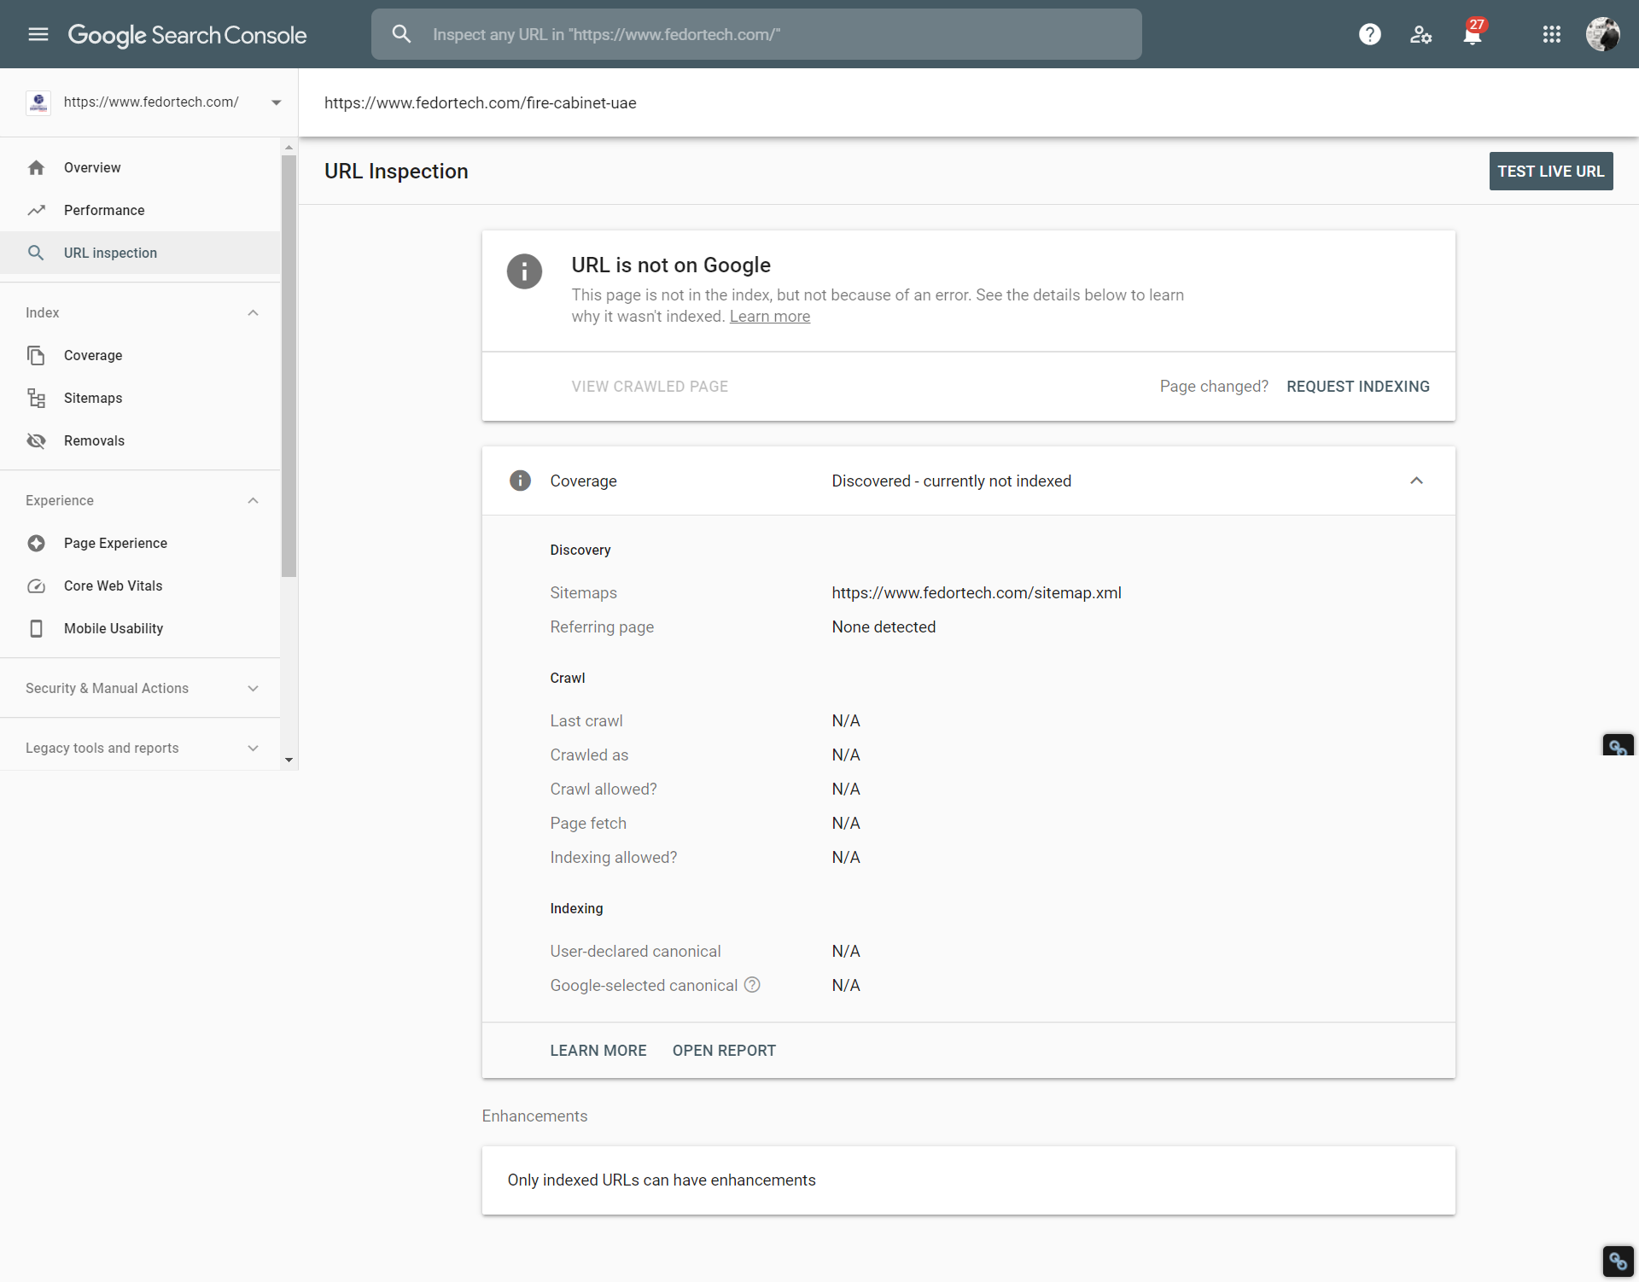
Task: Open Core Web Vitals report
Action: click(x=140, y=586)
